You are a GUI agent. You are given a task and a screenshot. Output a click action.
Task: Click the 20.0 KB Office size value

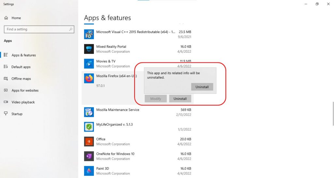point(186,139)
